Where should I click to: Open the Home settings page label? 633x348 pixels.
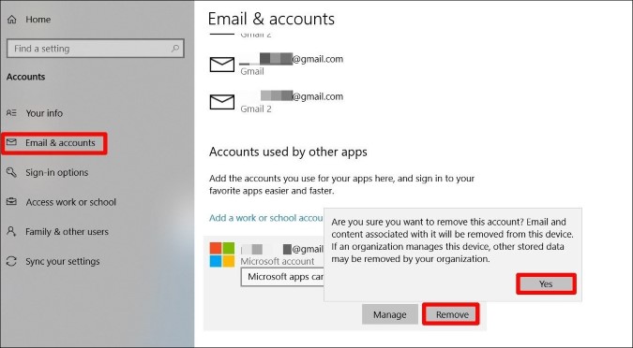pyautogui.click(x=38, y=20)
